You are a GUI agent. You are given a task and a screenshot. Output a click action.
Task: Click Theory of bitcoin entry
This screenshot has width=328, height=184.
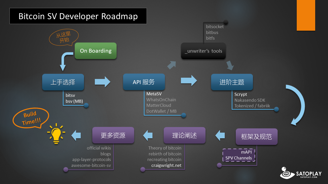(x=165, y=148)
